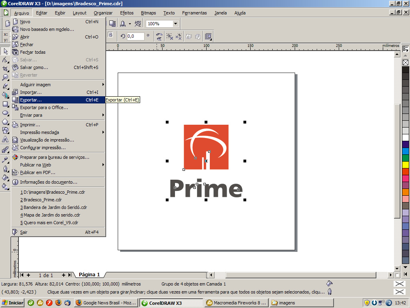Open the Organizar menu
Viewport: 410px width, 308px height.
point(103,13)
